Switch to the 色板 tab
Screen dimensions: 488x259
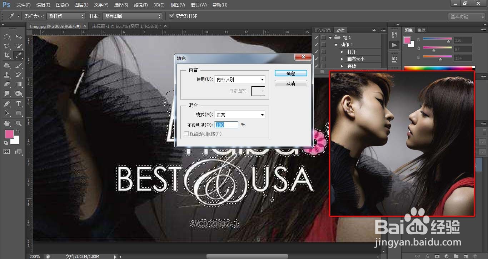422,30
